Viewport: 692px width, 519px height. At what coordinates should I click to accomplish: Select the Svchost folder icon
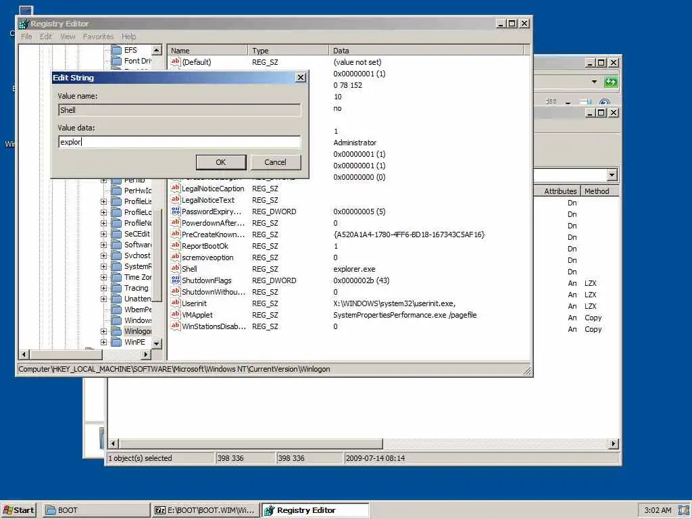pos(116,255)
